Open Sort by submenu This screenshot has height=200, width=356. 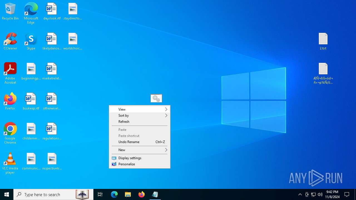(140, 116)
